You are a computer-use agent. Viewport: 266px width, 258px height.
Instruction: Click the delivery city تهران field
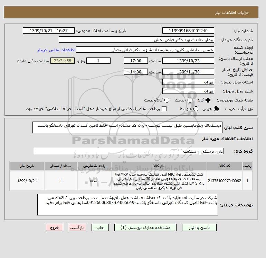coord(188,91)
